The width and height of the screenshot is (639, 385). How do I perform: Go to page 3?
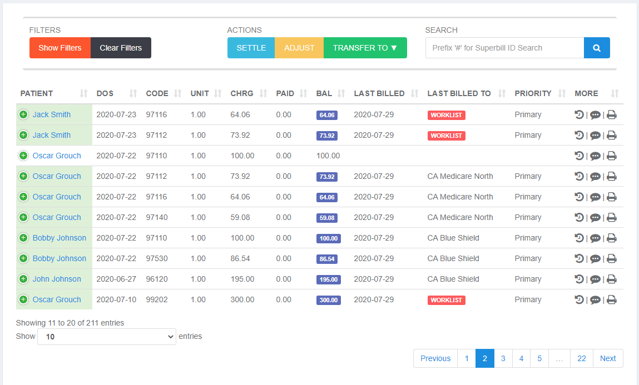503,358
